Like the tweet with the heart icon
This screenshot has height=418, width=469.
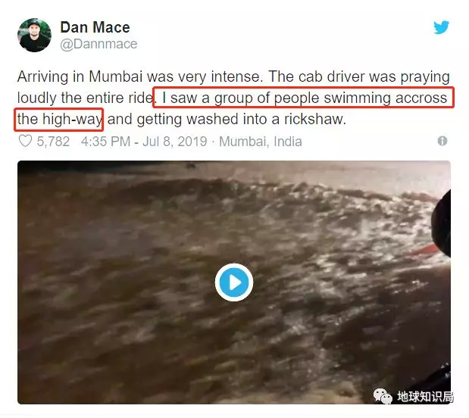(25, 141)
